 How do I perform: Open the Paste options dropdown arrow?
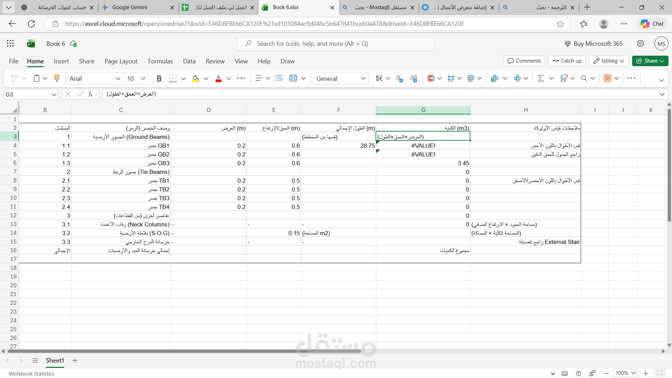45,78
